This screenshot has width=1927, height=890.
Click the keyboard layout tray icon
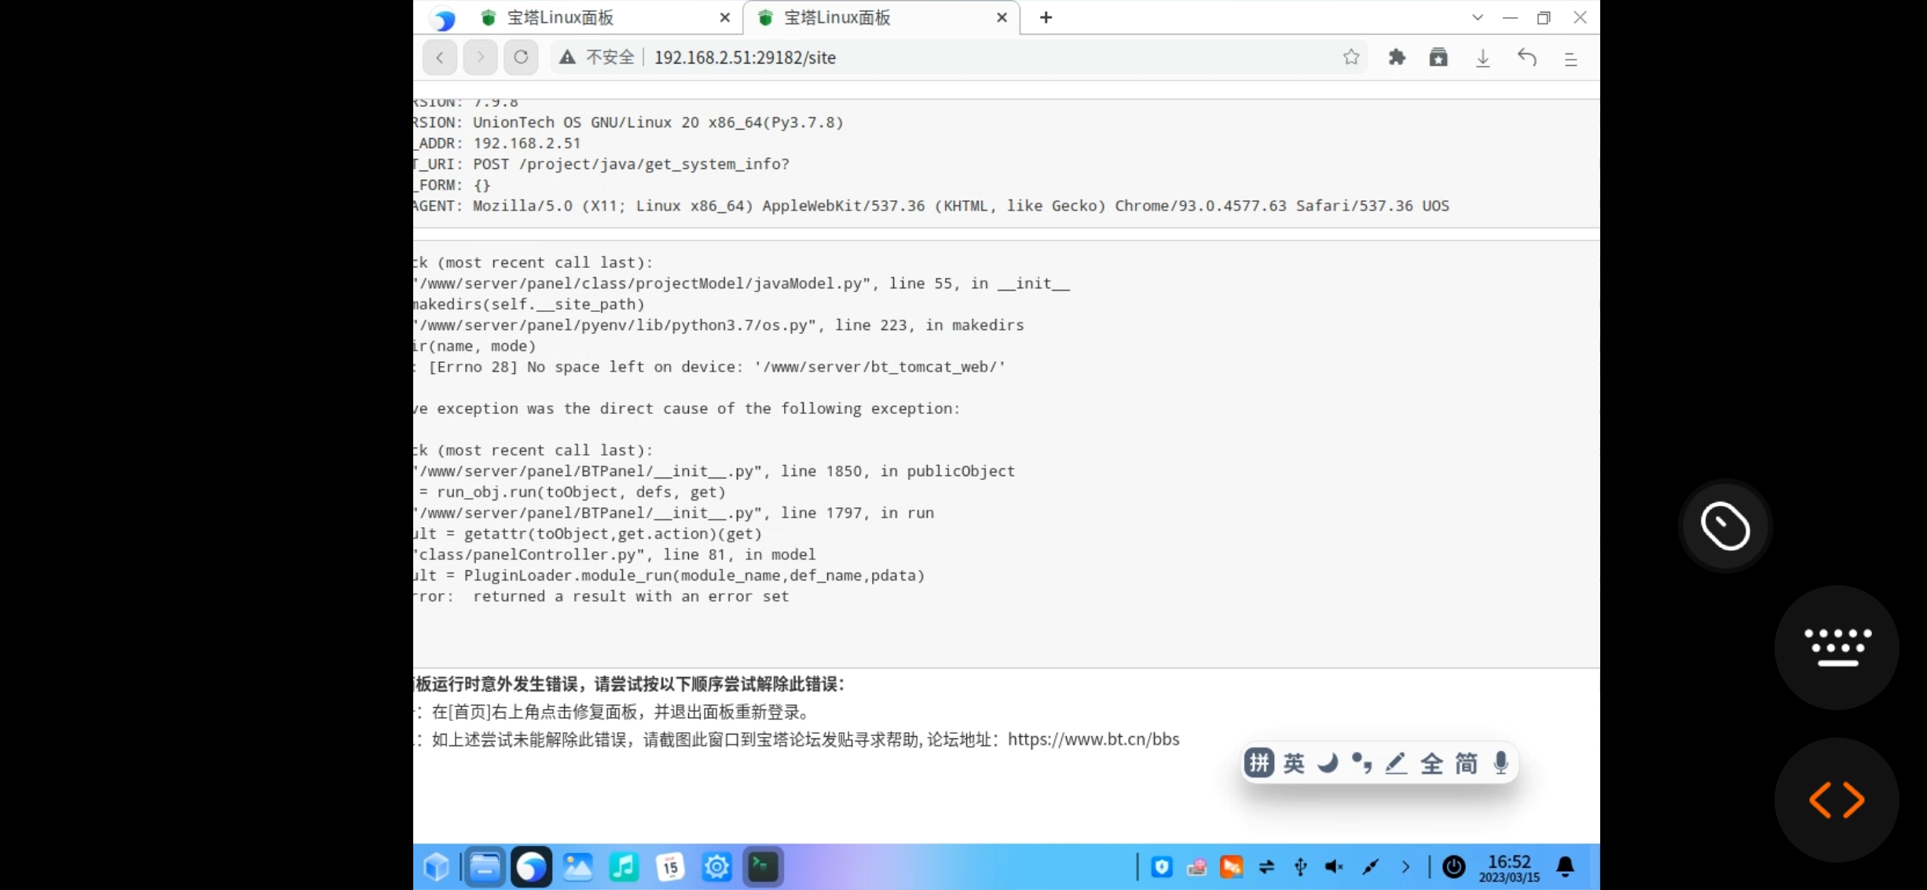coord(1196,866)
